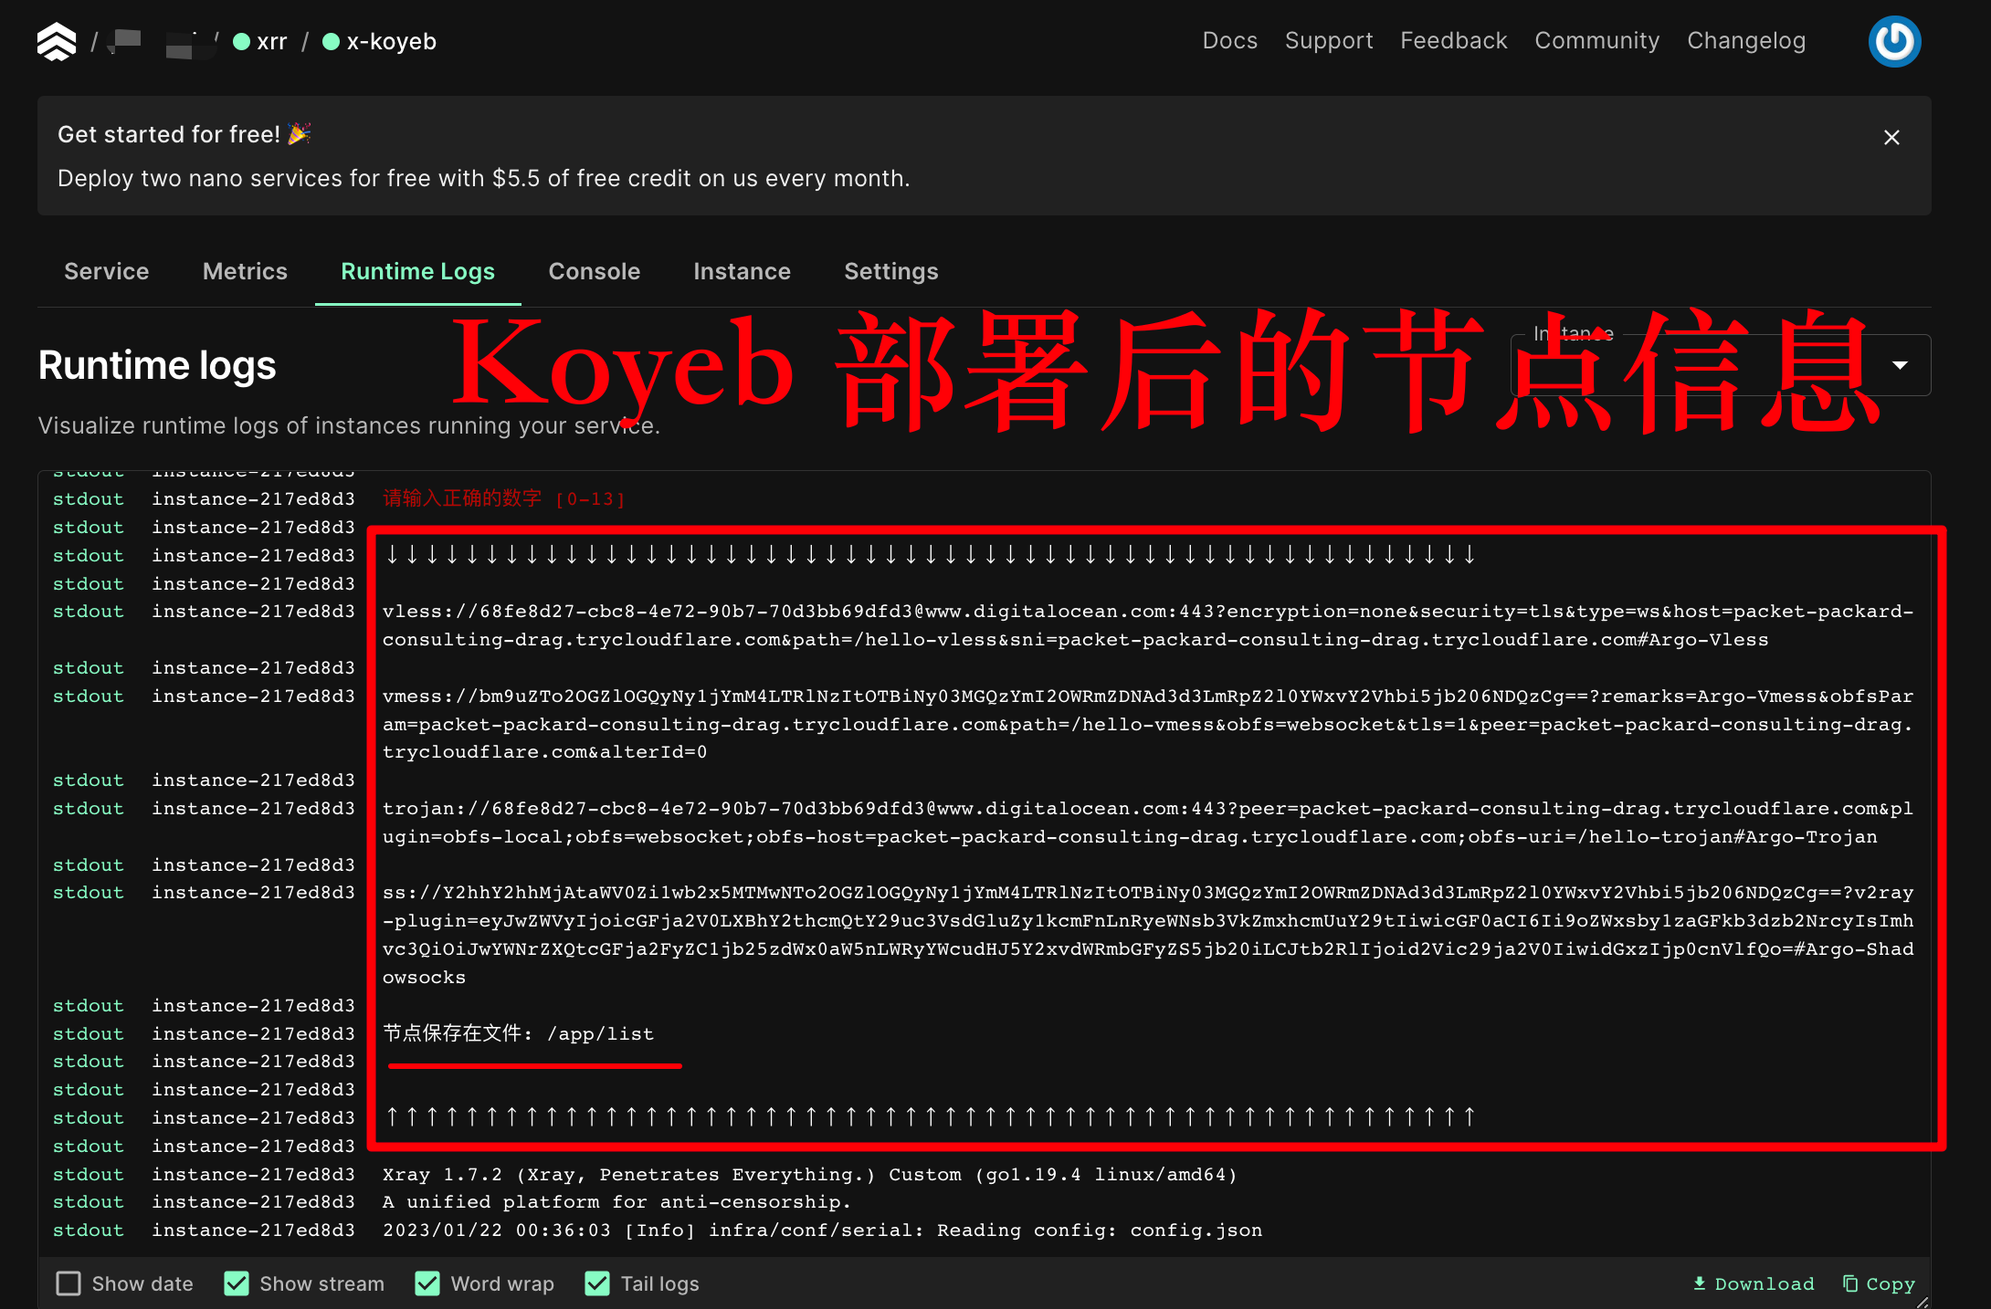This screenshot has width=1991, height=1309.
Task: Switch to the Service tab
Action: click(107, 271)
